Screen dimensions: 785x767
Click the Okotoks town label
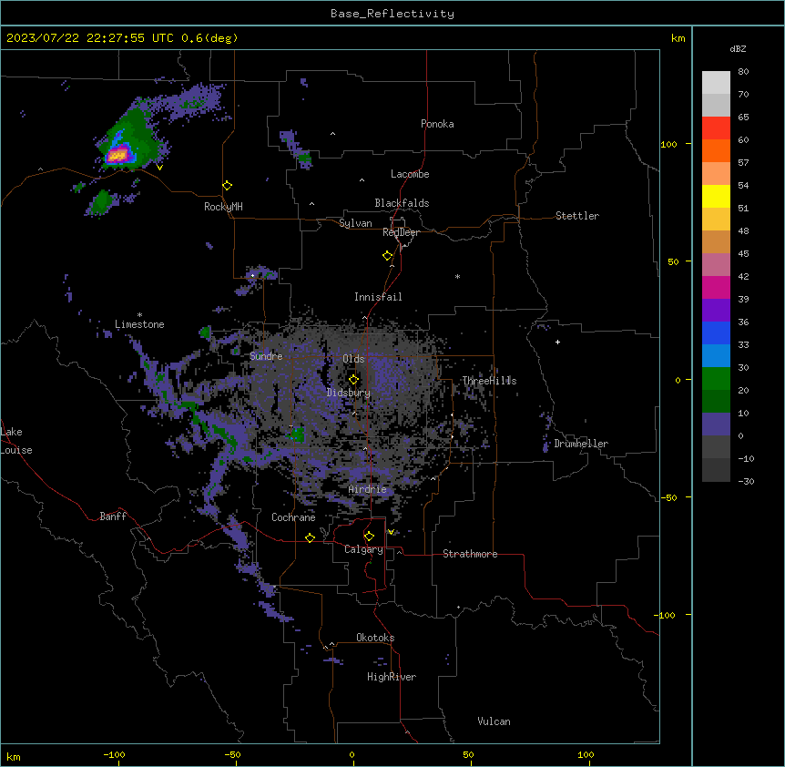pos(375,638)
